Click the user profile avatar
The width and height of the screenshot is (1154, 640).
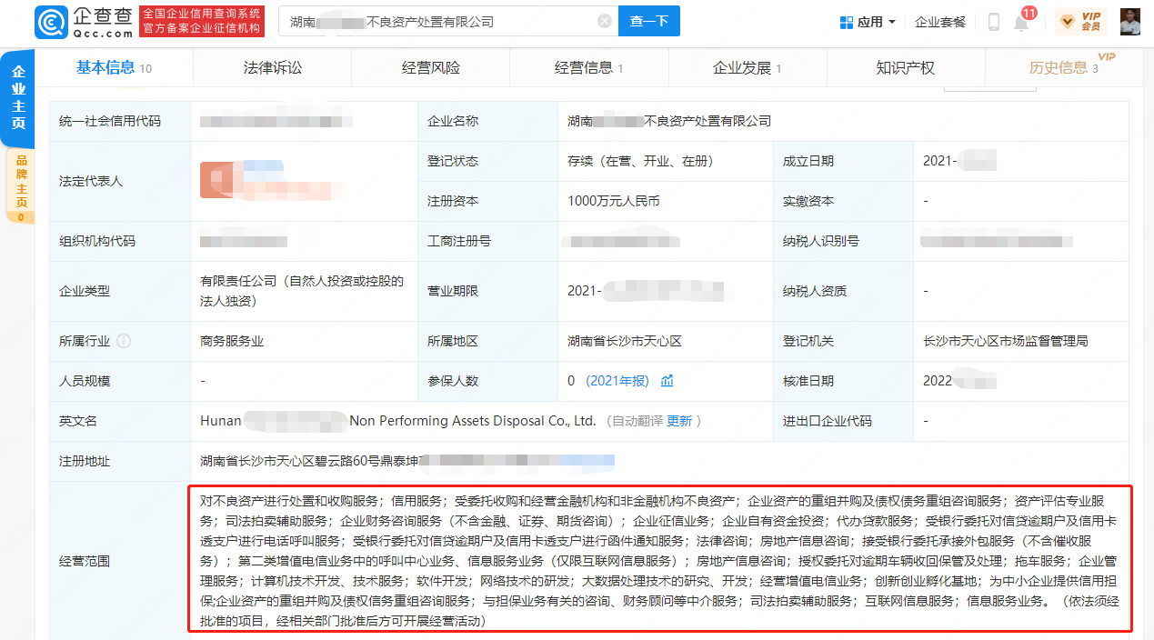click(x=1131, y=20)
